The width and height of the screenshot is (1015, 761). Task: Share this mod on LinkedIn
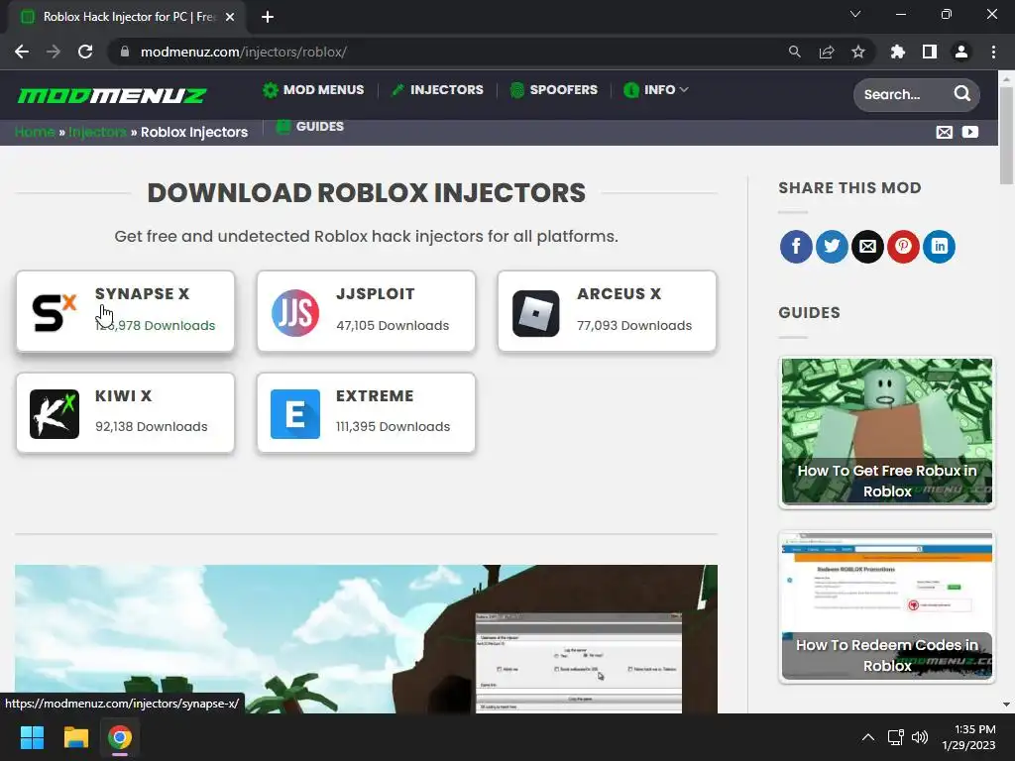click(x=939, y=247)
